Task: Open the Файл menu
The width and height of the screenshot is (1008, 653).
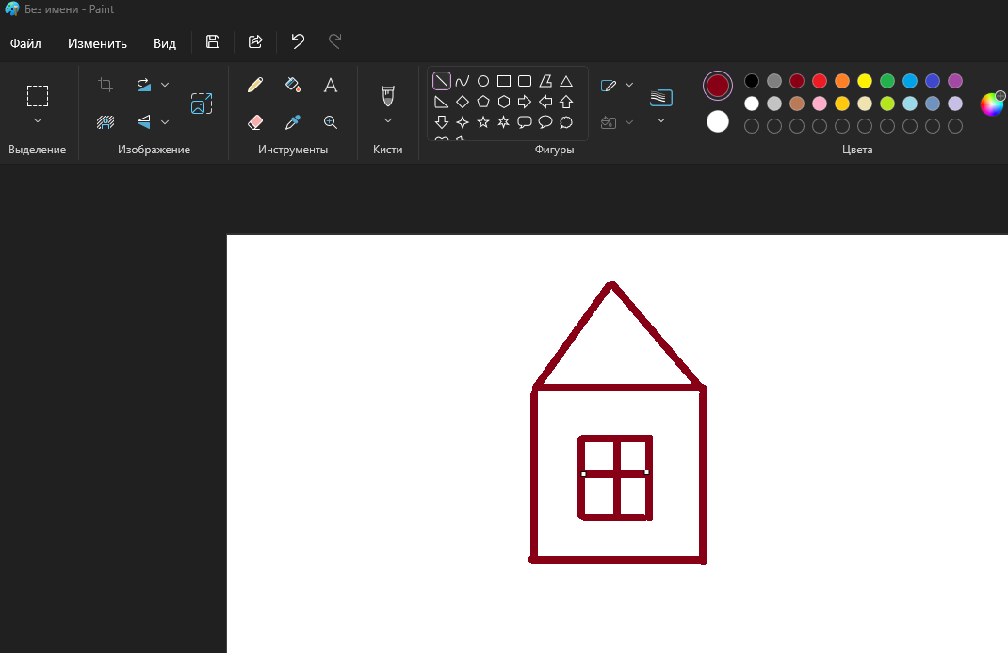Action: [25, 43]
